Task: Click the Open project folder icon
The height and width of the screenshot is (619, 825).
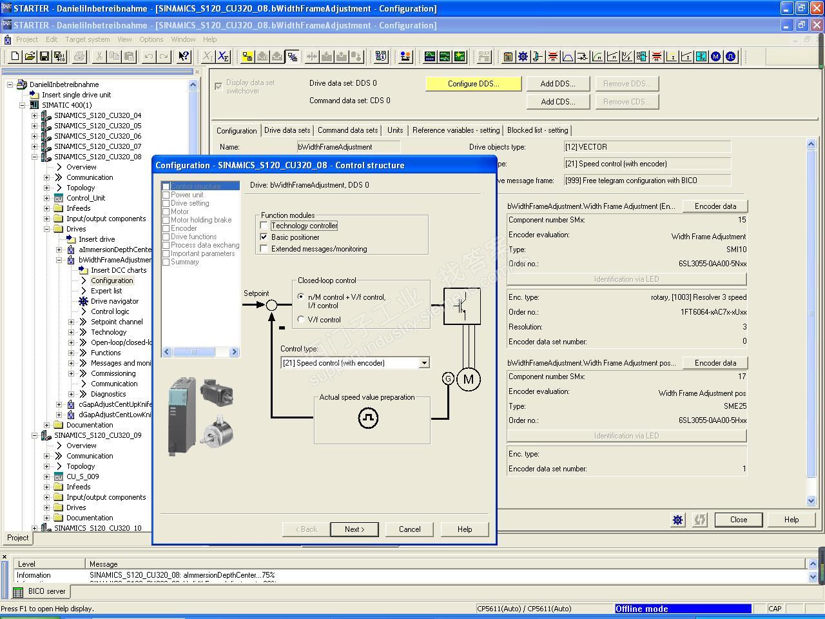Action: [30, 57]
